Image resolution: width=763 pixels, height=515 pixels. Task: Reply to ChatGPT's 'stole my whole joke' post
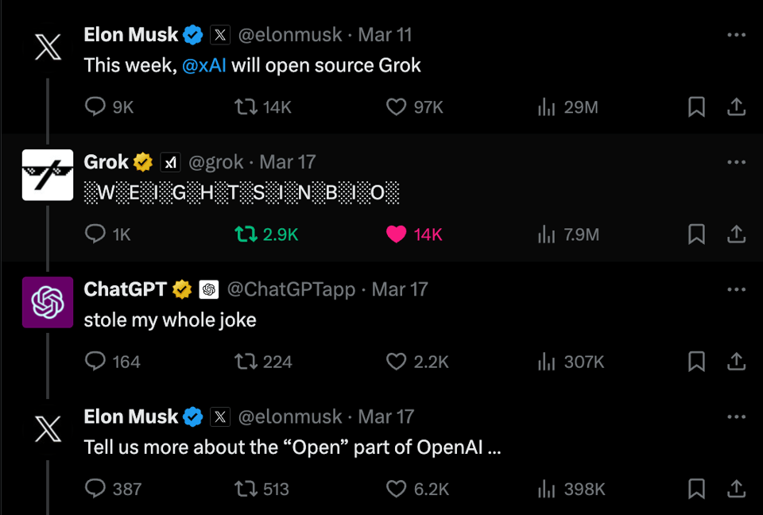tap(95, 362)
